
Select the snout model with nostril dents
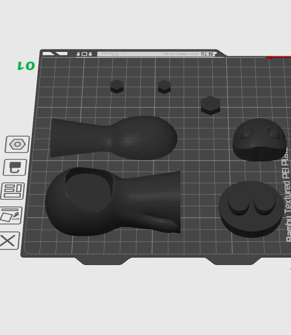coord(260,140)
